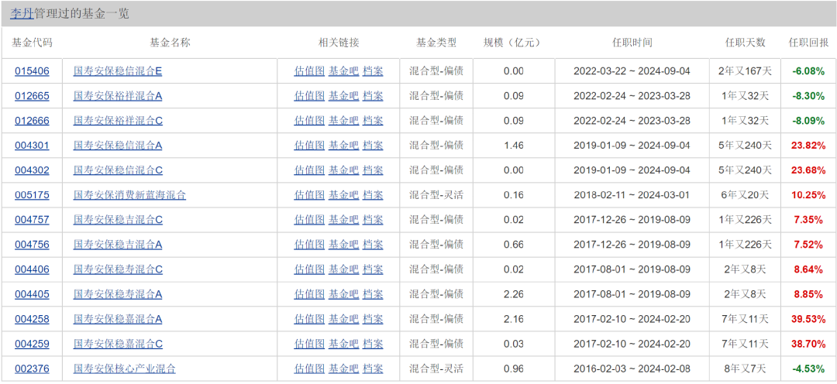Open 基金吧 for fund 002376

343,369
